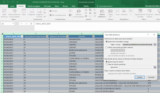The width and height of the screenshot is (160, 93).
Task: Insert a Línea sparkline
Action: coord(117,12)
